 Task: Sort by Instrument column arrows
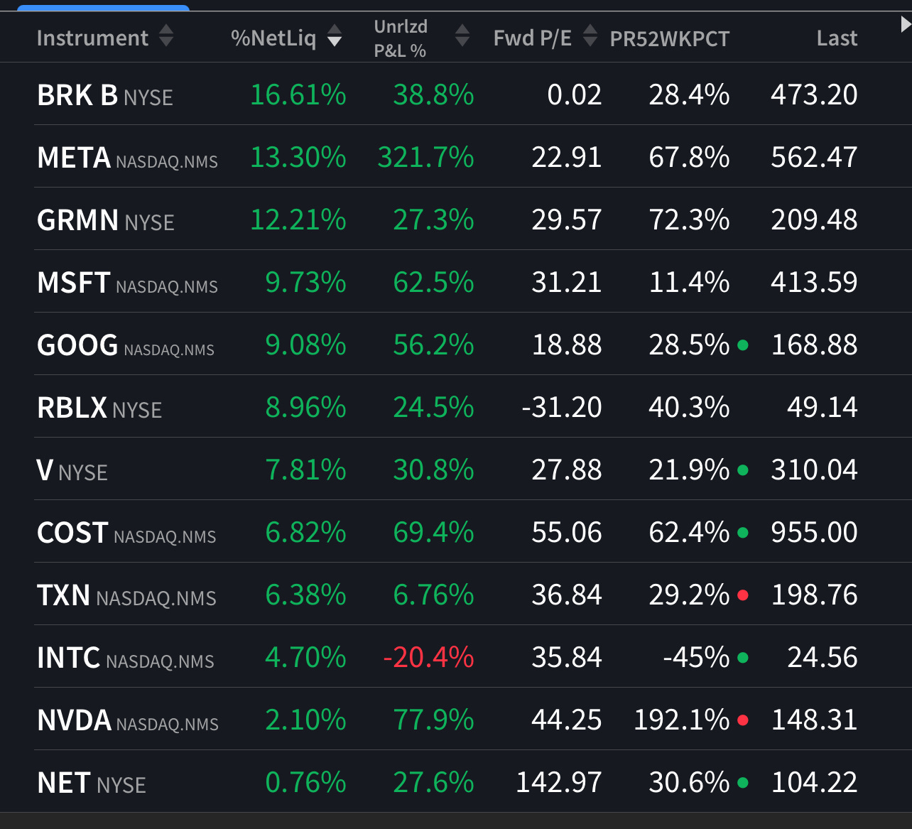click(166, 36)
